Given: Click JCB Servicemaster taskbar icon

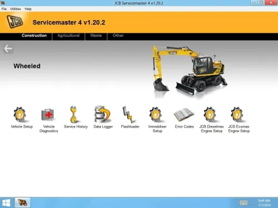Looking at the screenshot, I should 22,202.
